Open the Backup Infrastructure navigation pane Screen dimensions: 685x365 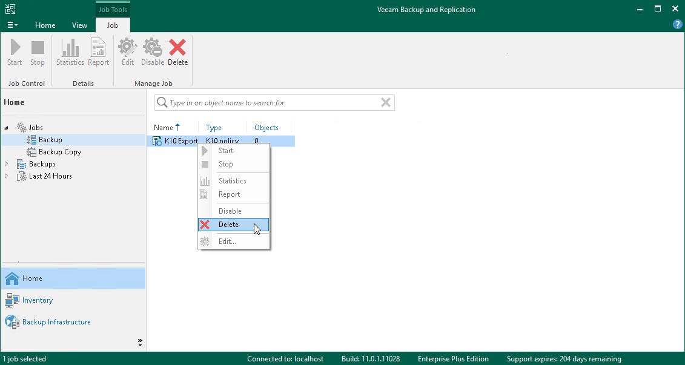coord(73,322)
